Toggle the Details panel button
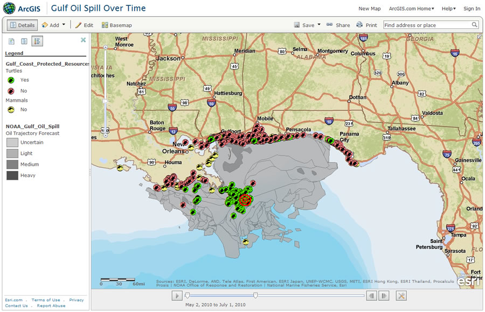The height and width of the screenshot is (312, 485). [22, 25]
